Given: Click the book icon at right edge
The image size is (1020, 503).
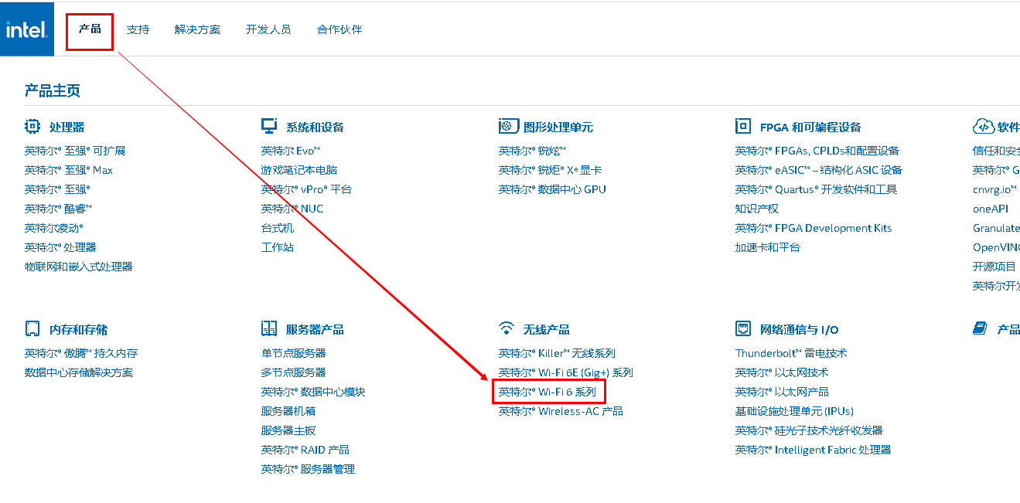Looking at the screenshot, I should click(981, 329).
